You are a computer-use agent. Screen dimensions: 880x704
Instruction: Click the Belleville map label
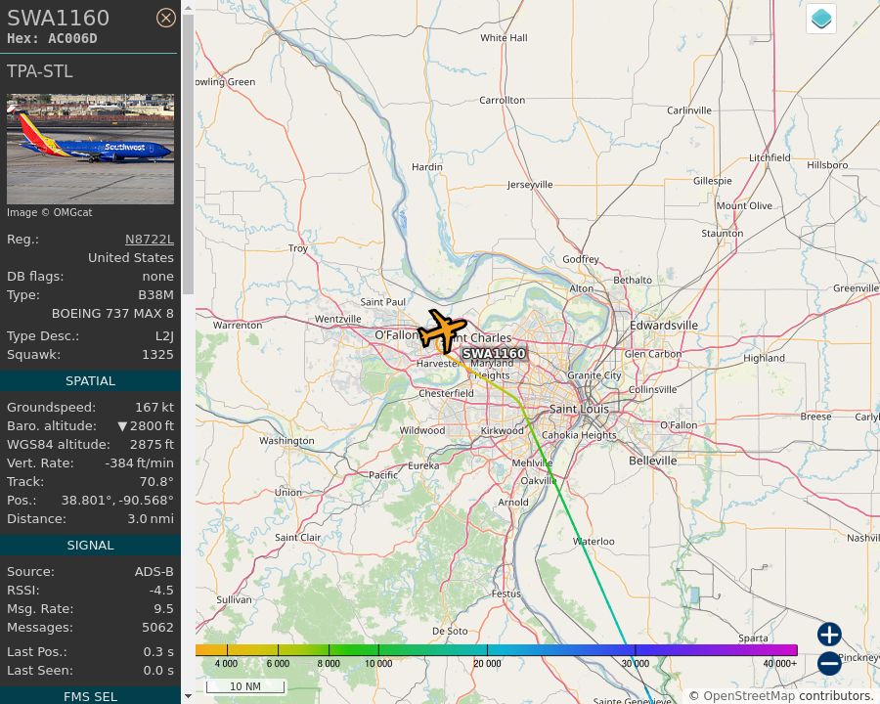coord(653,461)
